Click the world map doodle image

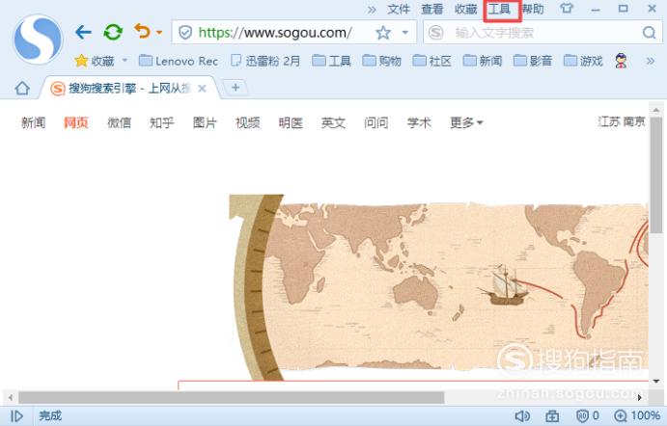tap(439, 287)
